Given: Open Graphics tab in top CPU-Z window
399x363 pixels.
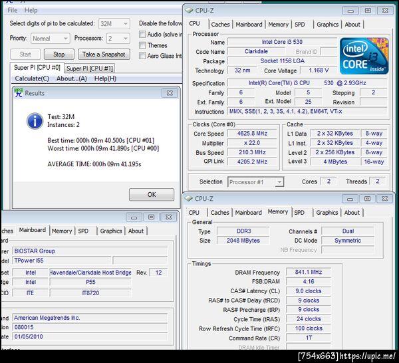Looking at the screenshot, I should 327,25.
